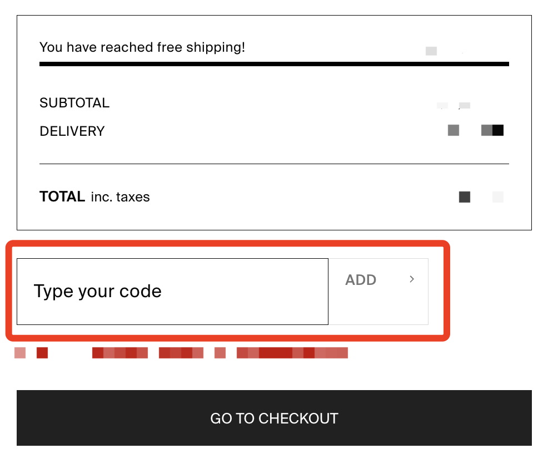Click the DELIVERY label
The image size is (548, 463).
(x=72, y=131)
